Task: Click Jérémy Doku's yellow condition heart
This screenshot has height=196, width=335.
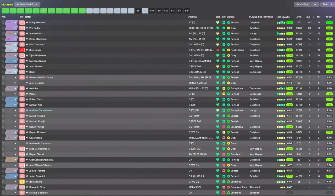Action: tap(217, 33)
